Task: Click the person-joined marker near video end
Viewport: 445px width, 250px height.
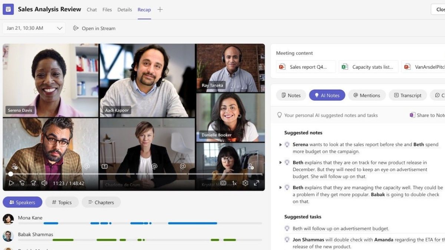Action: pos(251,167)
